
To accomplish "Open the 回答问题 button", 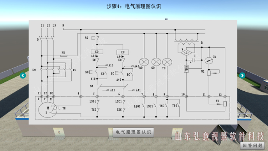I will (252, 146).
